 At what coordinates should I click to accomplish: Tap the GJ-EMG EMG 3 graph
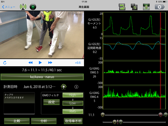(134, 73)
